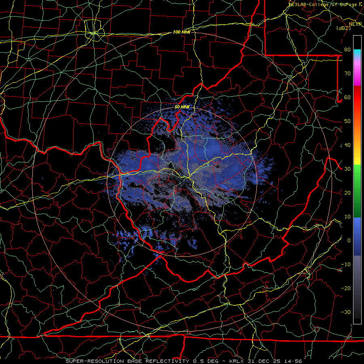
Task: Click the 60 value on the dBZ scale
Action: point(347,97)
